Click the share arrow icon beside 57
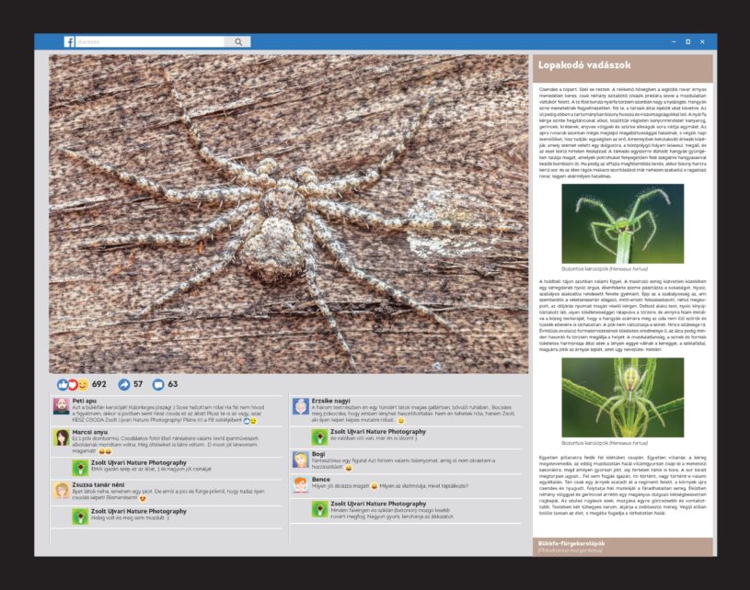The height and width of the screenshot is (590, 750). (124, 384)
